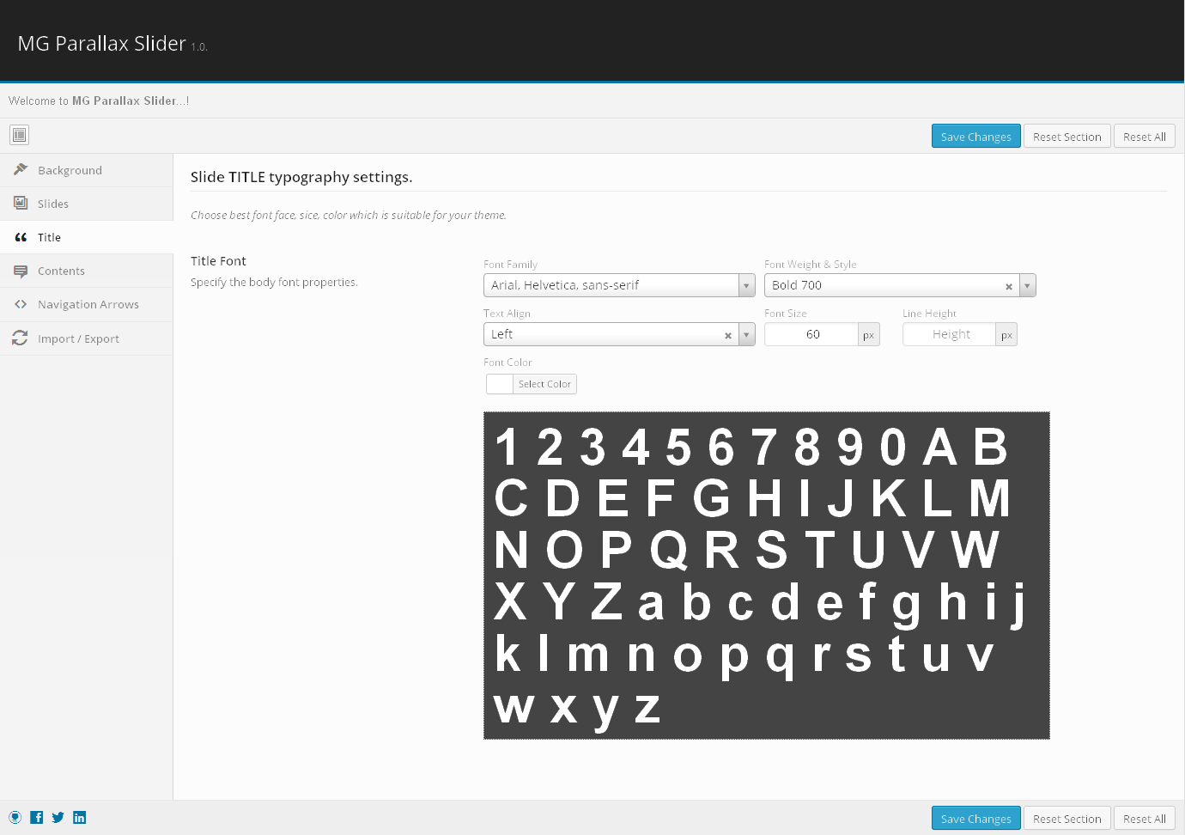Expand the Text Align dropdown arrow
1185x835 pixels.
[747, 334]
